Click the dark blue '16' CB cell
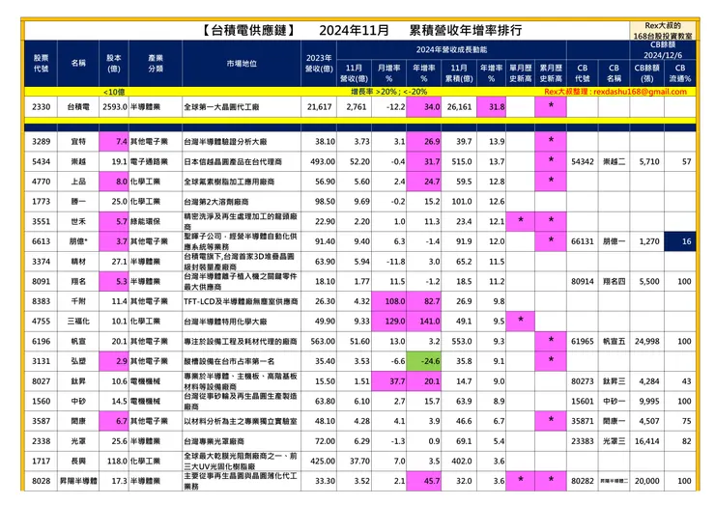The height and width of the screenshot is (505, 715). coord(680,241)
